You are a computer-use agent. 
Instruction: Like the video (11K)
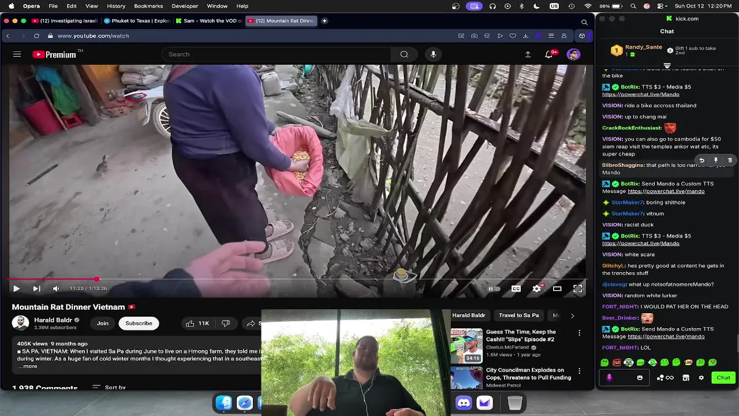pyautogui.click(x=197, y=324)
